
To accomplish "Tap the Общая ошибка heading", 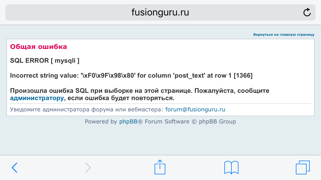I will pos(38,47).
